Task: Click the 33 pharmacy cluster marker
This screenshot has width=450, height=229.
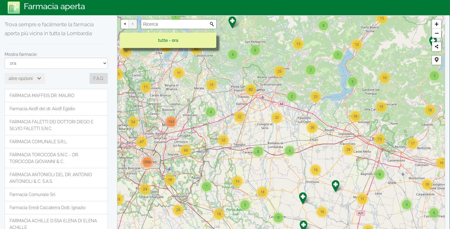Action: [x=316, y=97]
